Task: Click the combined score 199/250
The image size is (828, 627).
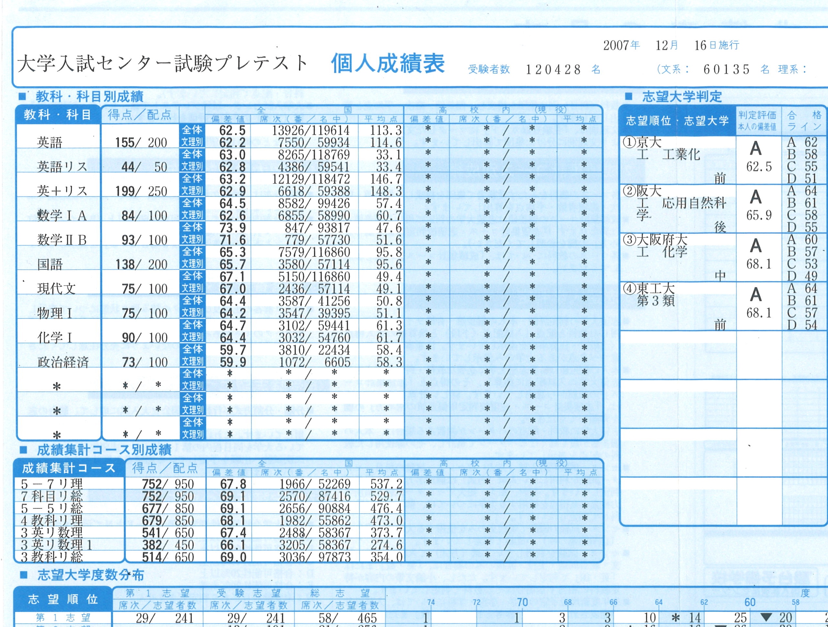Action: (x=141, y=191)
